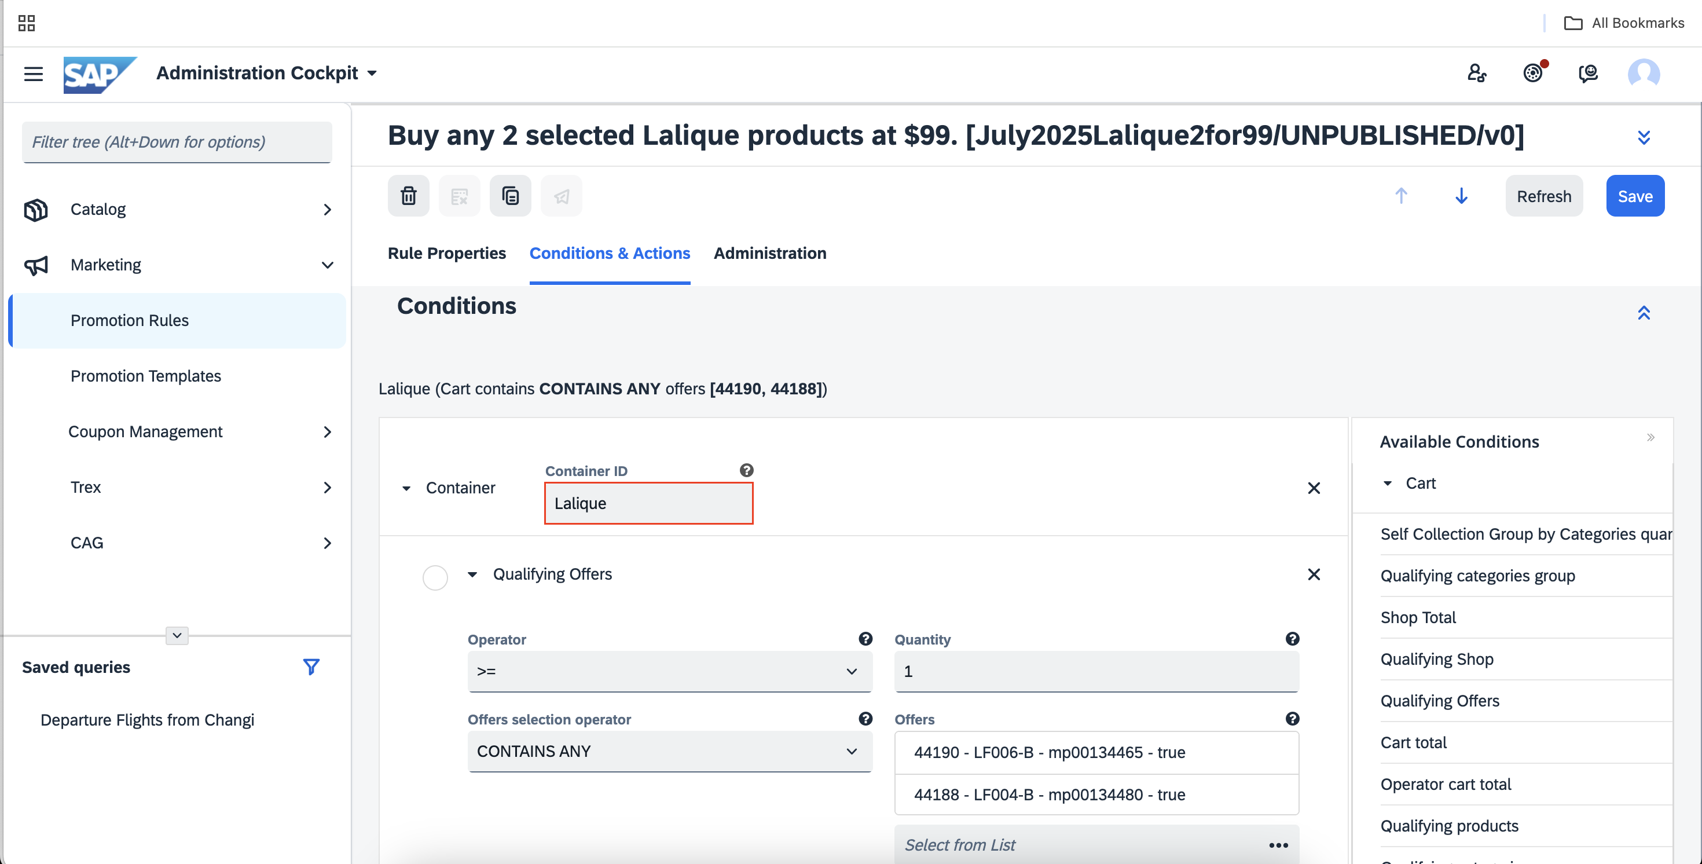Collapse the Container condition triangle
The height and width of the screenshot is (864, 1702).
point(406,489)
